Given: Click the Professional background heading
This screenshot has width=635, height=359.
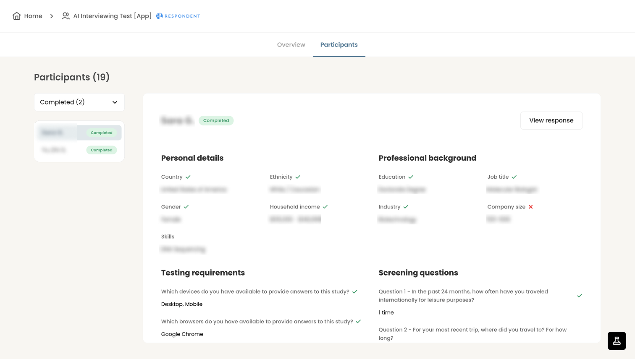Looking at the screenshot, I should (x=428, y=158).
